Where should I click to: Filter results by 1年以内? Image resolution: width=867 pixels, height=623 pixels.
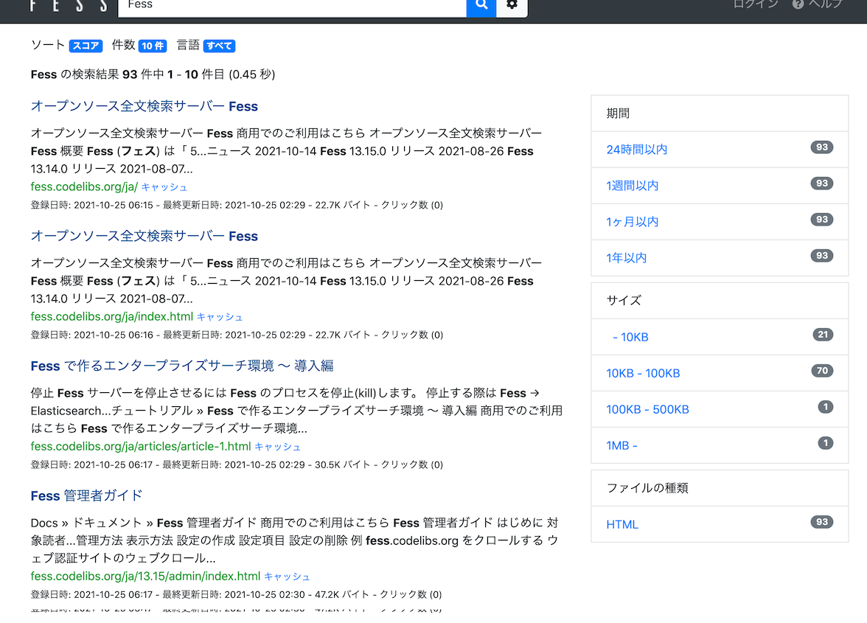tap(626, 258)
